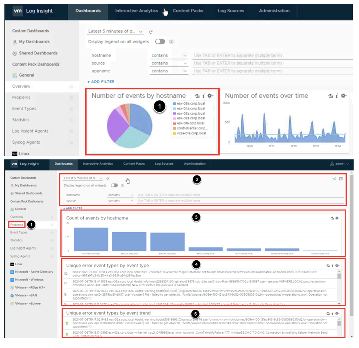Open the admin user menu
This screenshot has height=348, width=359.
[x=339, y=164]
